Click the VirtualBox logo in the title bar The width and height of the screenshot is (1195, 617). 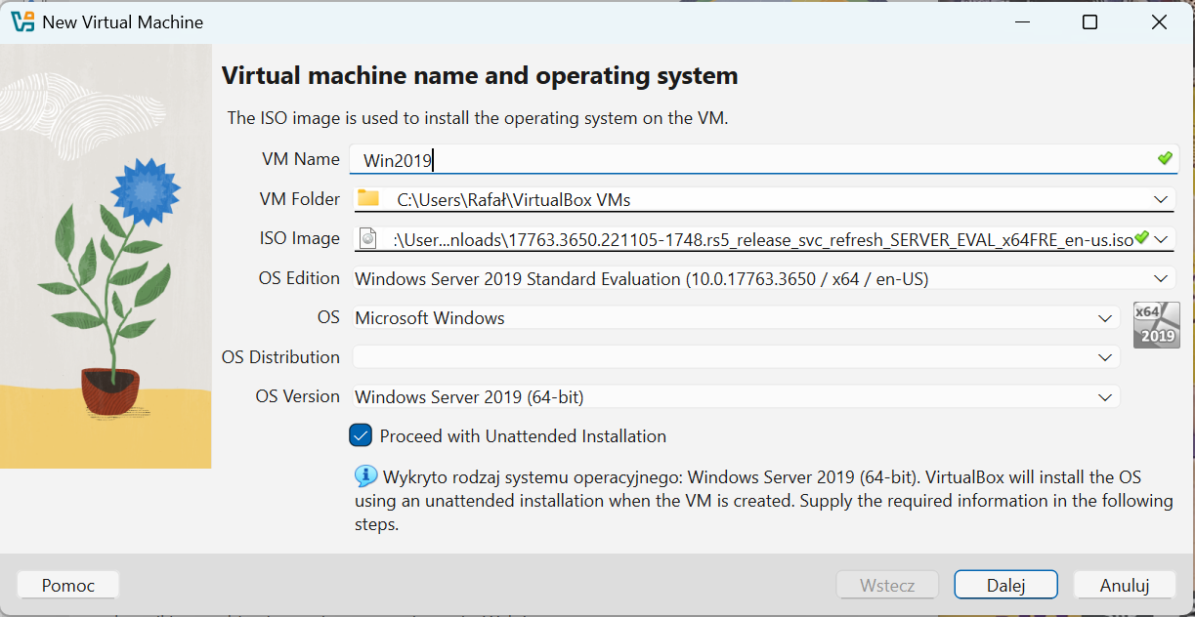[21, 21]
